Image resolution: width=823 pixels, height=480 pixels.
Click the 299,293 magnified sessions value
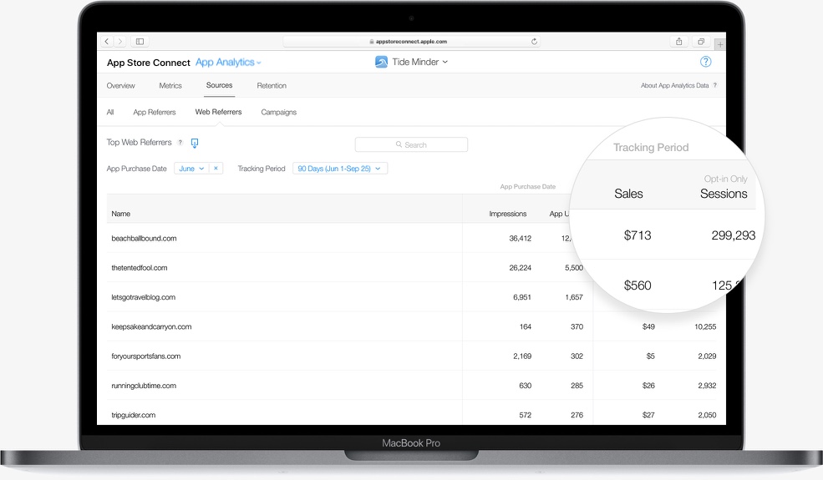734,235
